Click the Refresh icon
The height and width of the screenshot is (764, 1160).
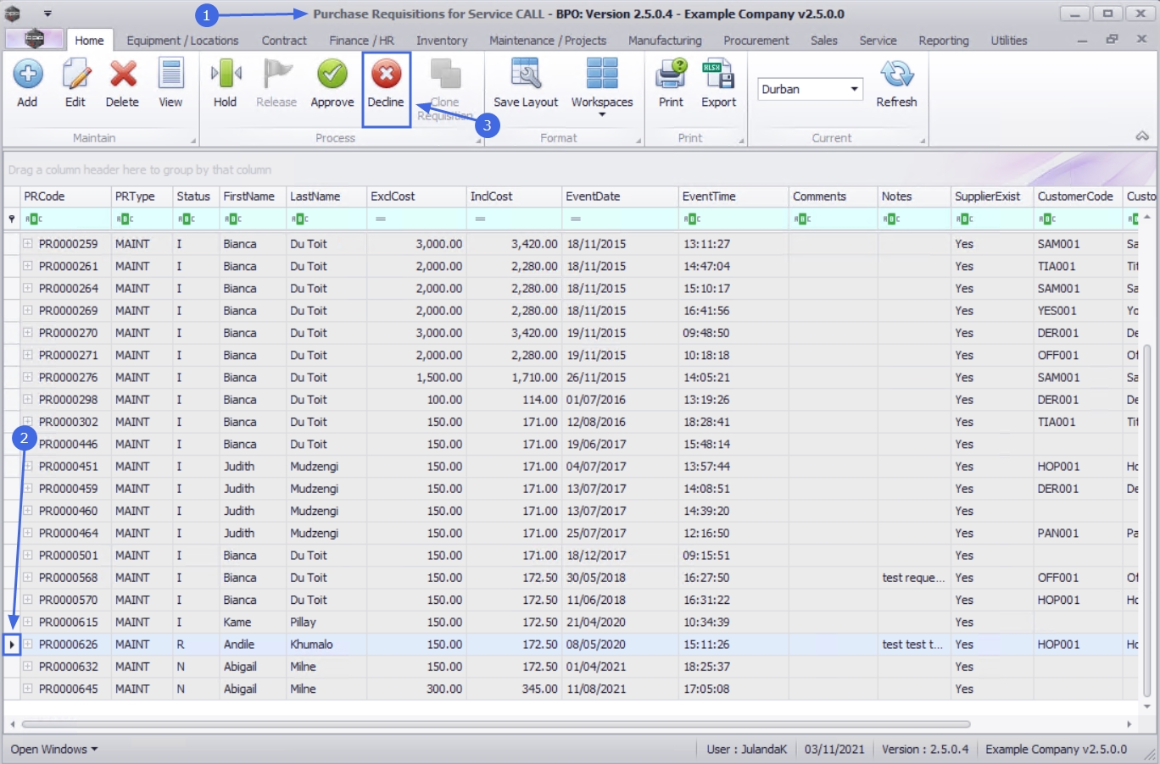(x=896, y=75)
